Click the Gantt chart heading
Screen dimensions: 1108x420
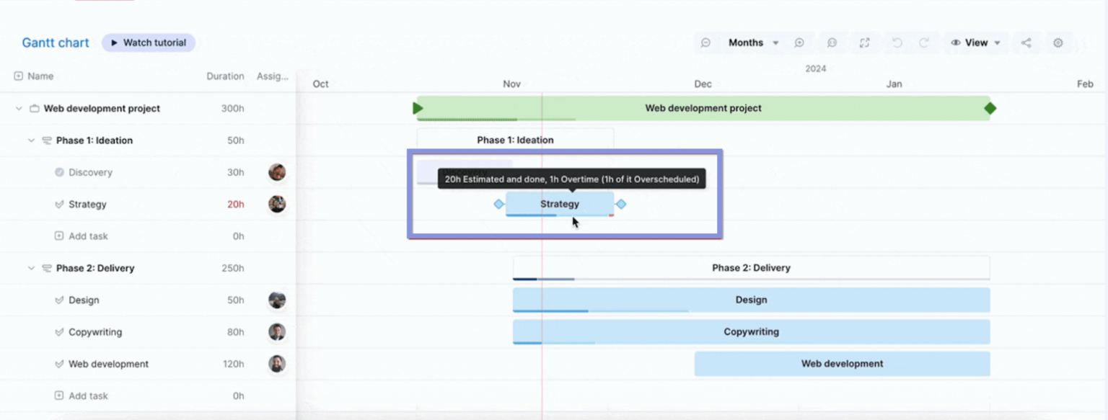point(55,43)
